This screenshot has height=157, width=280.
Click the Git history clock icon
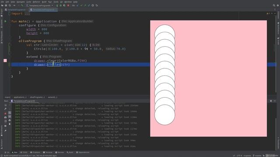[x=93, y=6]
